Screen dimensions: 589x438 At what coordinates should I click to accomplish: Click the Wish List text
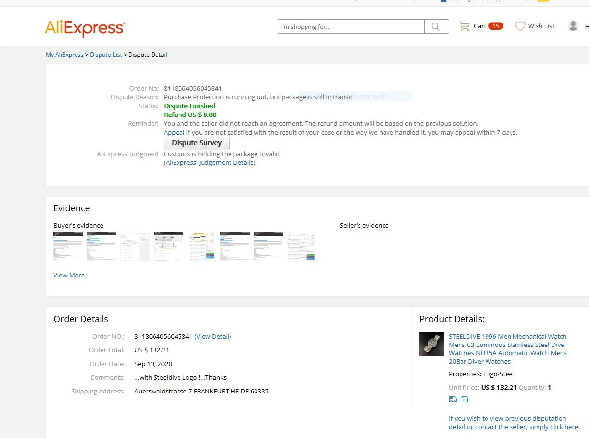point(541,26)
